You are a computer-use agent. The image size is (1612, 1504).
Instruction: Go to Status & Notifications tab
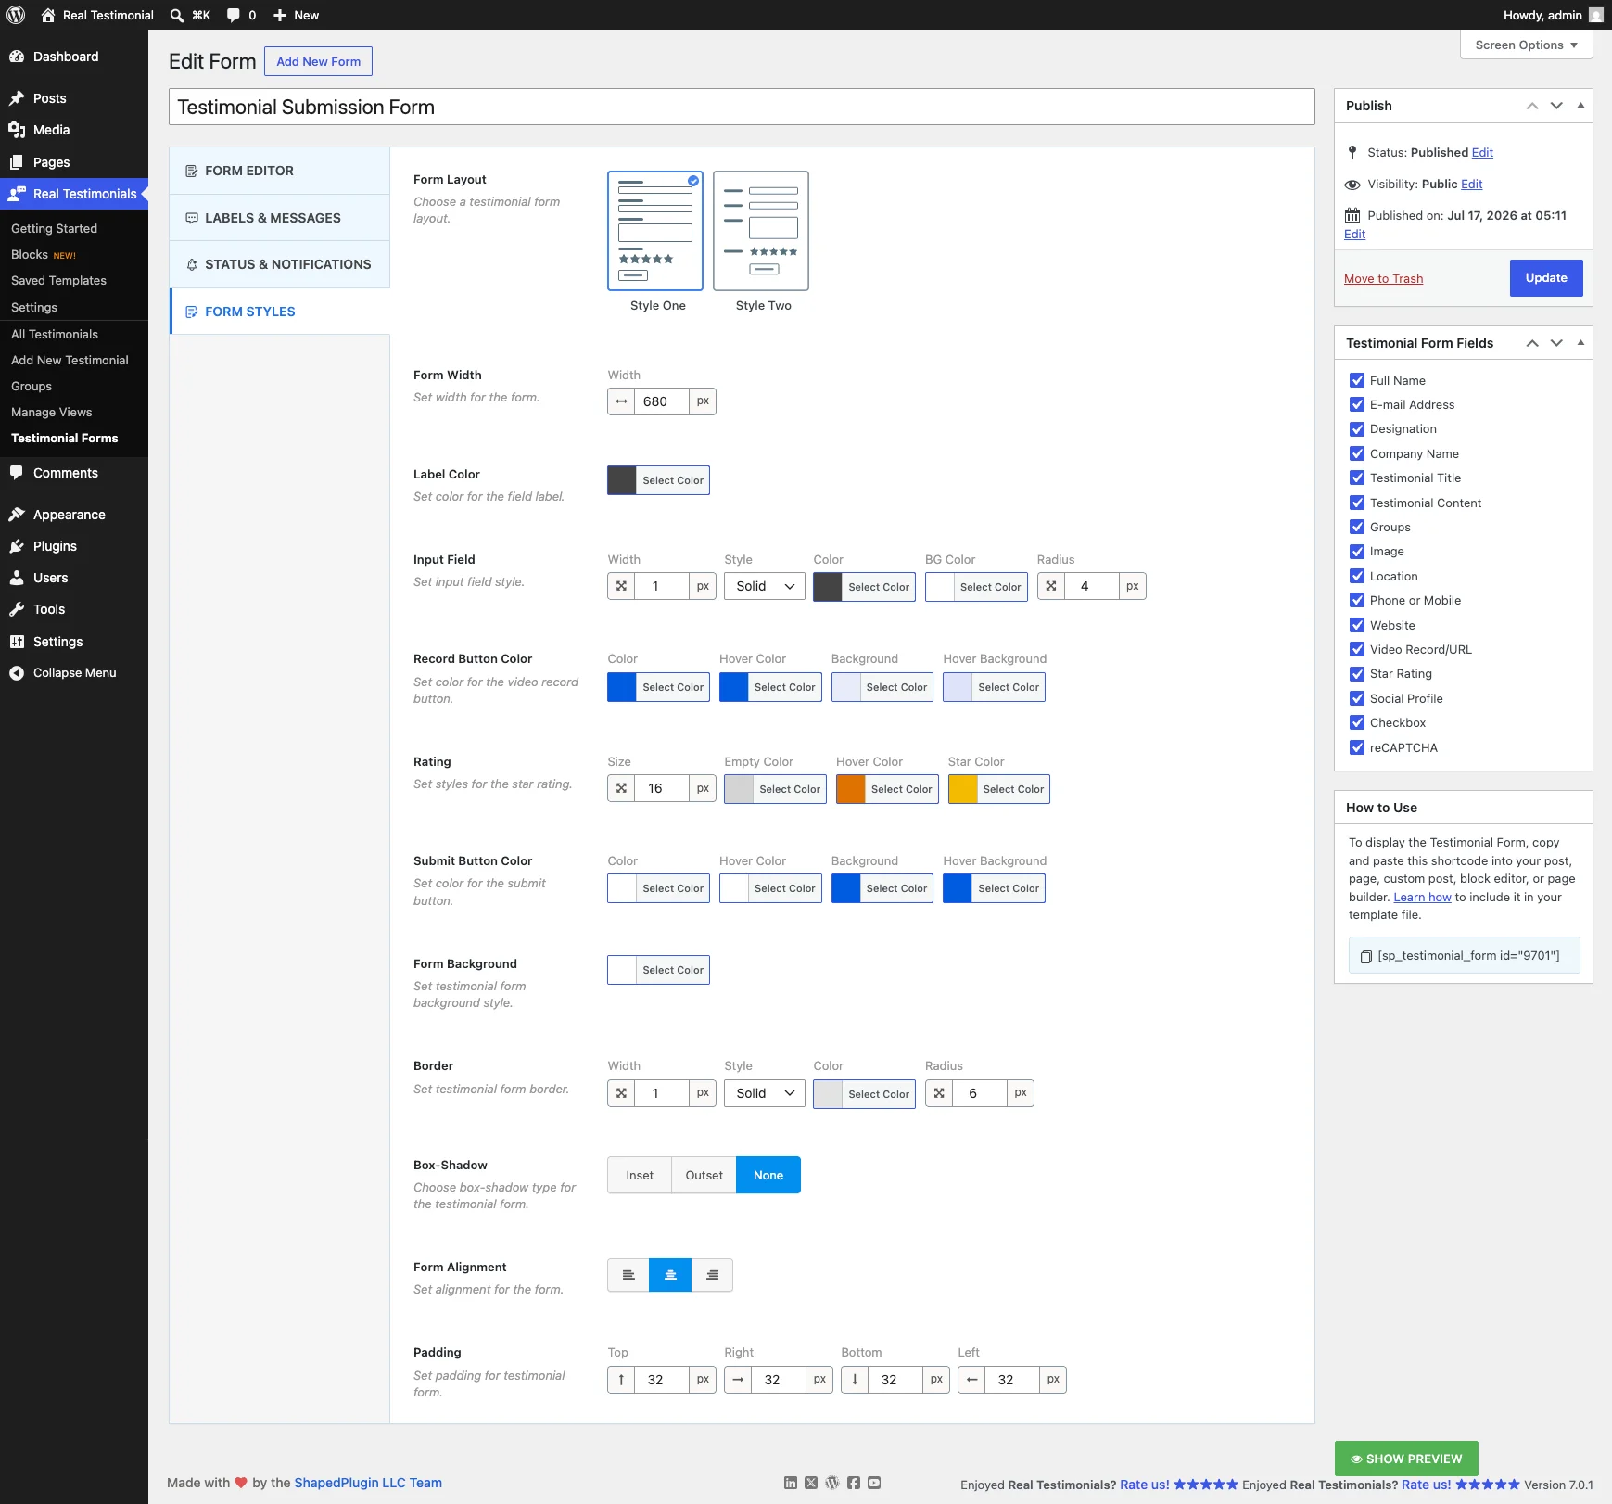tap(280, 264)
